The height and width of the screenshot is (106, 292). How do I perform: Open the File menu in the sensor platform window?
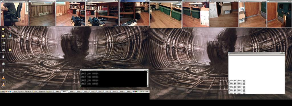click(230, 55)
